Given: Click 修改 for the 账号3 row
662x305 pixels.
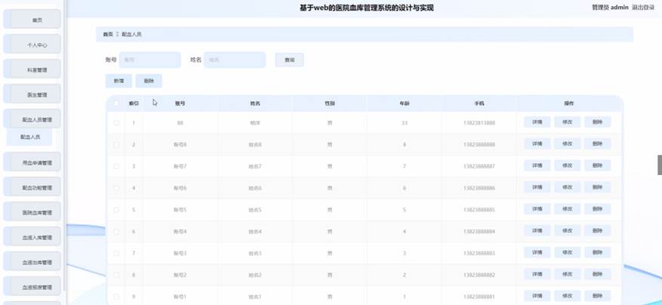Looking at the screenshot, I should click(x=567, y=252).
